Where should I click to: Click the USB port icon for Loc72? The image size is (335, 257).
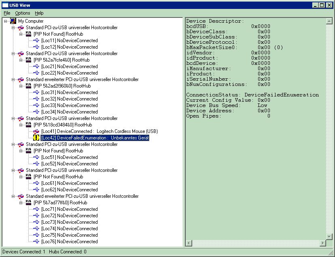36,216
